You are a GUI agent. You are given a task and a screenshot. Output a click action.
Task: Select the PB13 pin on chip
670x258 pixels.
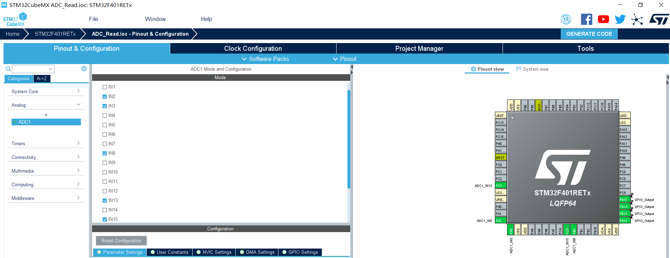pos(625,214)
